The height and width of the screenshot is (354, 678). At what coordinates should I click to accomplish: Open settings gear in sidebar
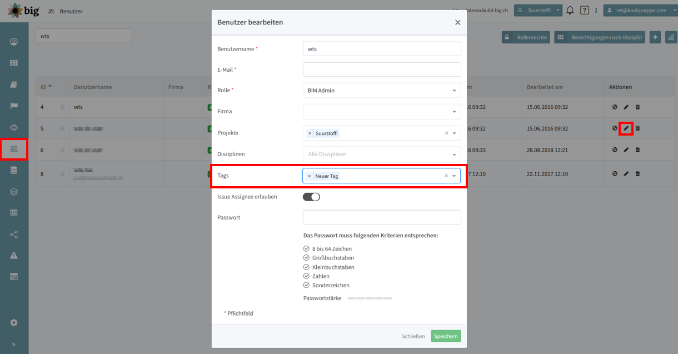[x=14, y=322]
